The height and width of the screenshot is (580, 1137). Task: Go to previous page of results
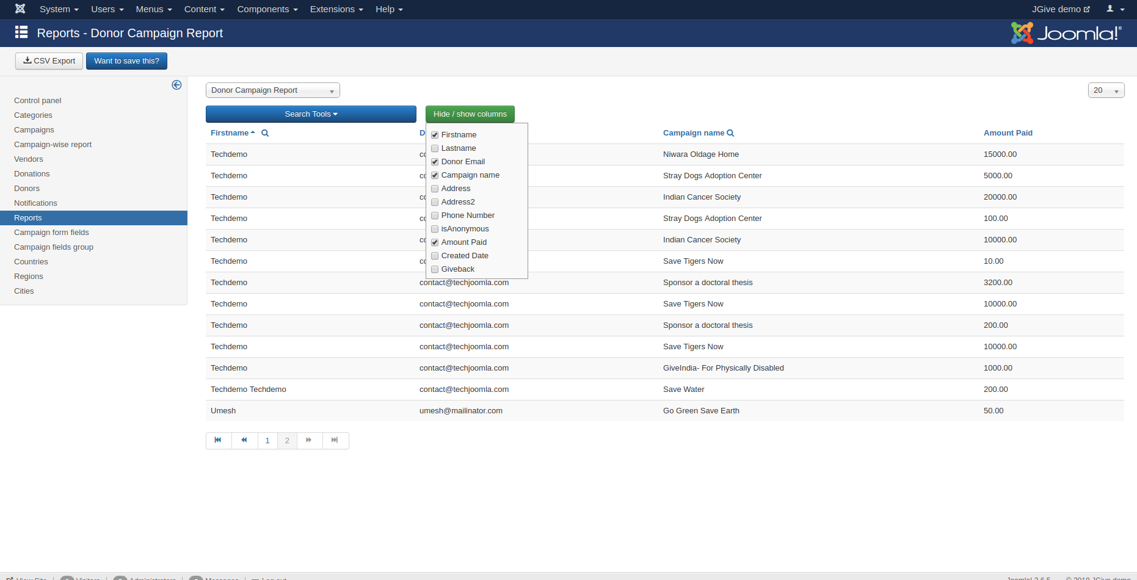click(x=244, y=440)
